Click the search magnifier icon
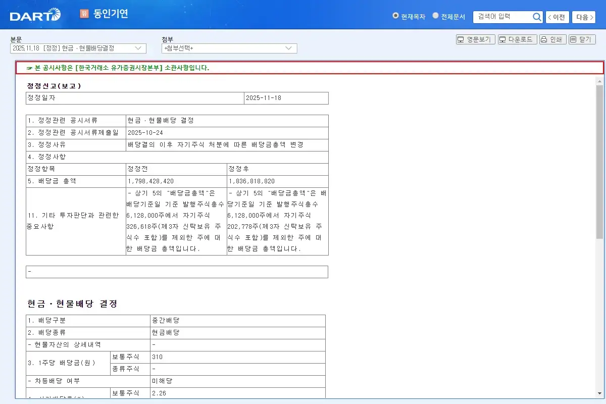This screenshot has width=606, height=404. pyautogui.click(x=537, y=17)
